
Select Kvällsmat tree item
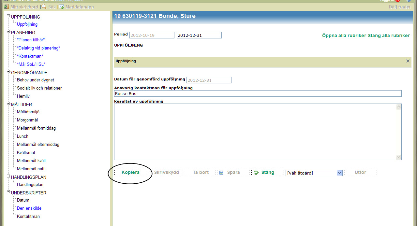tap(26, 153)
